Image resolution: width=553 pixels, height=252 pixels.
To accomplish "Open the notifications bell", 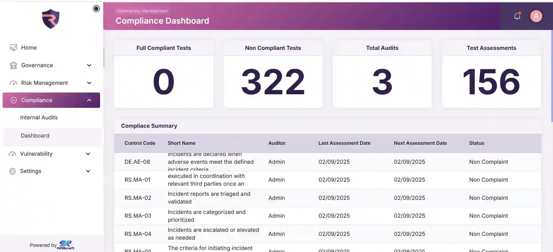I will [x=517, y=16].
